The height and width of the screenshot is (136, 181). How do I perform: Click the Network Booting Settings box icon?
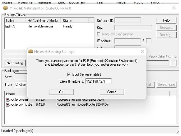pos(31,51)
